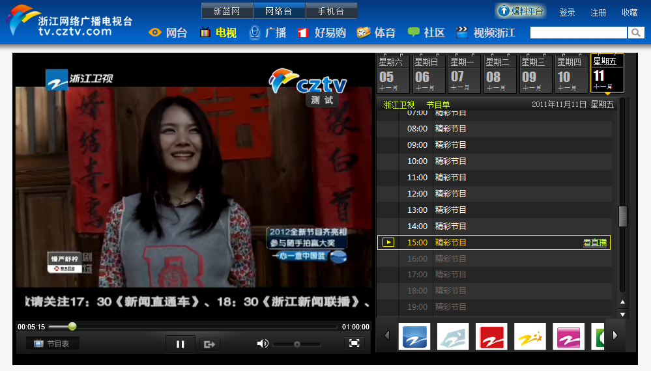The image size is (651, 371).
Task: Switch to the 手机台 tab
Action: (331, 11)
